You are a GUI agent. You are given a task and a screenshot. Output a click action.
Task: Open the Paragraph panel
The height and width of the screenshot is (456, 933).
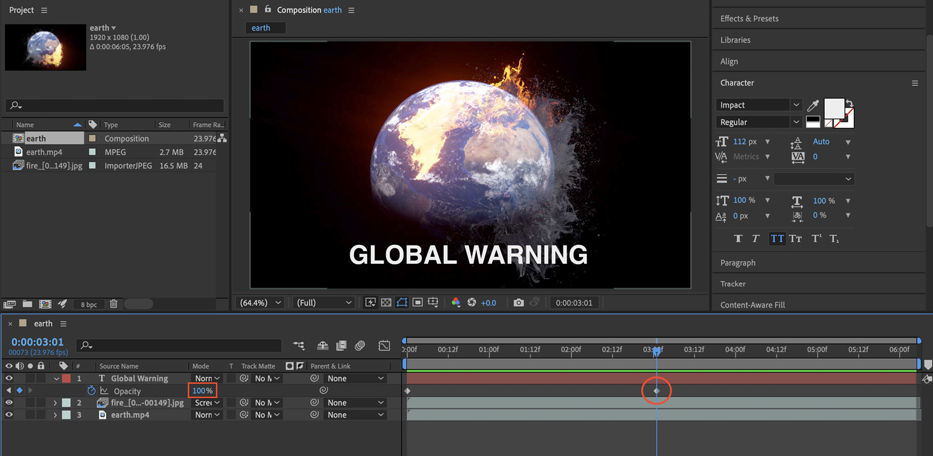(738, 263)
